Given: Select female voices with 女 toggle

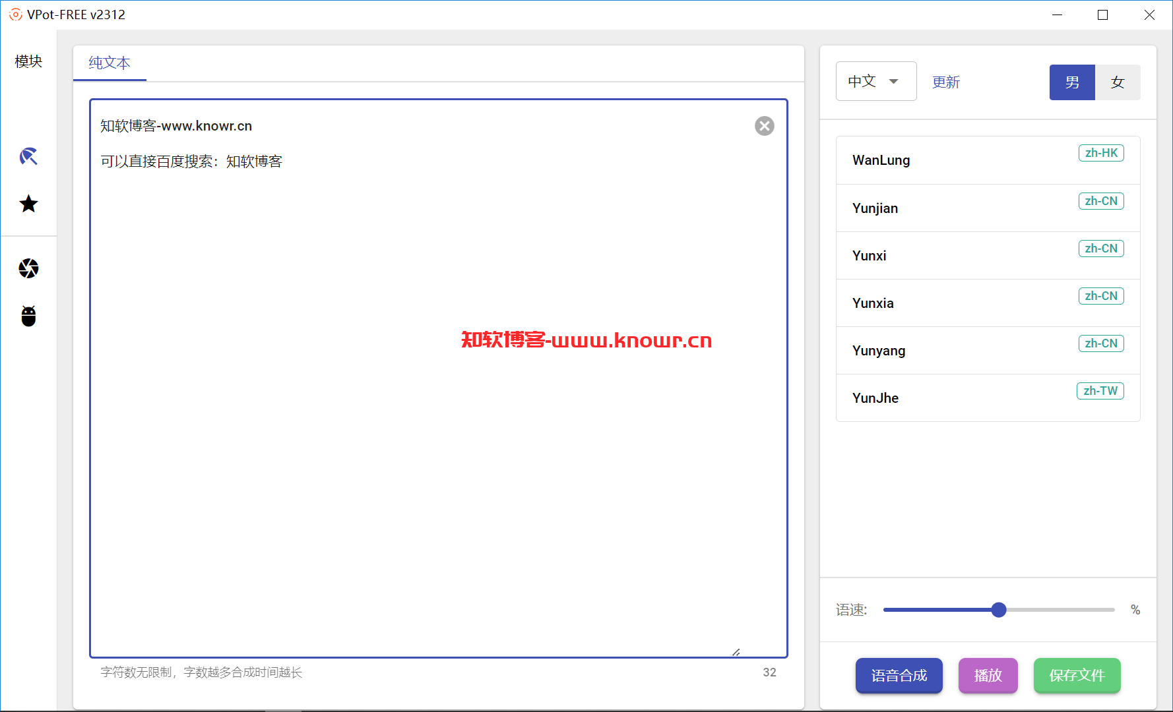Looking at the screenshot, I should click(1118, 82).
